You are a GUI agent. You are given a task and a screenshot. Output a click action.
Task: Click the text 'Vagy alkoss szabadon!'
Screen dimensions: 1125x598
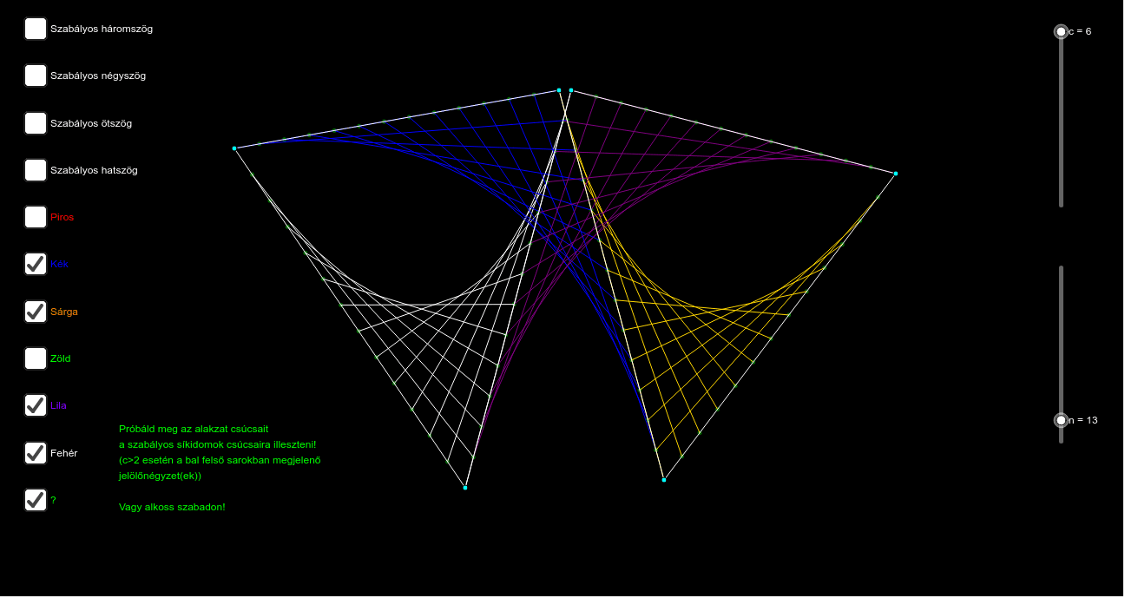[172, 507]
